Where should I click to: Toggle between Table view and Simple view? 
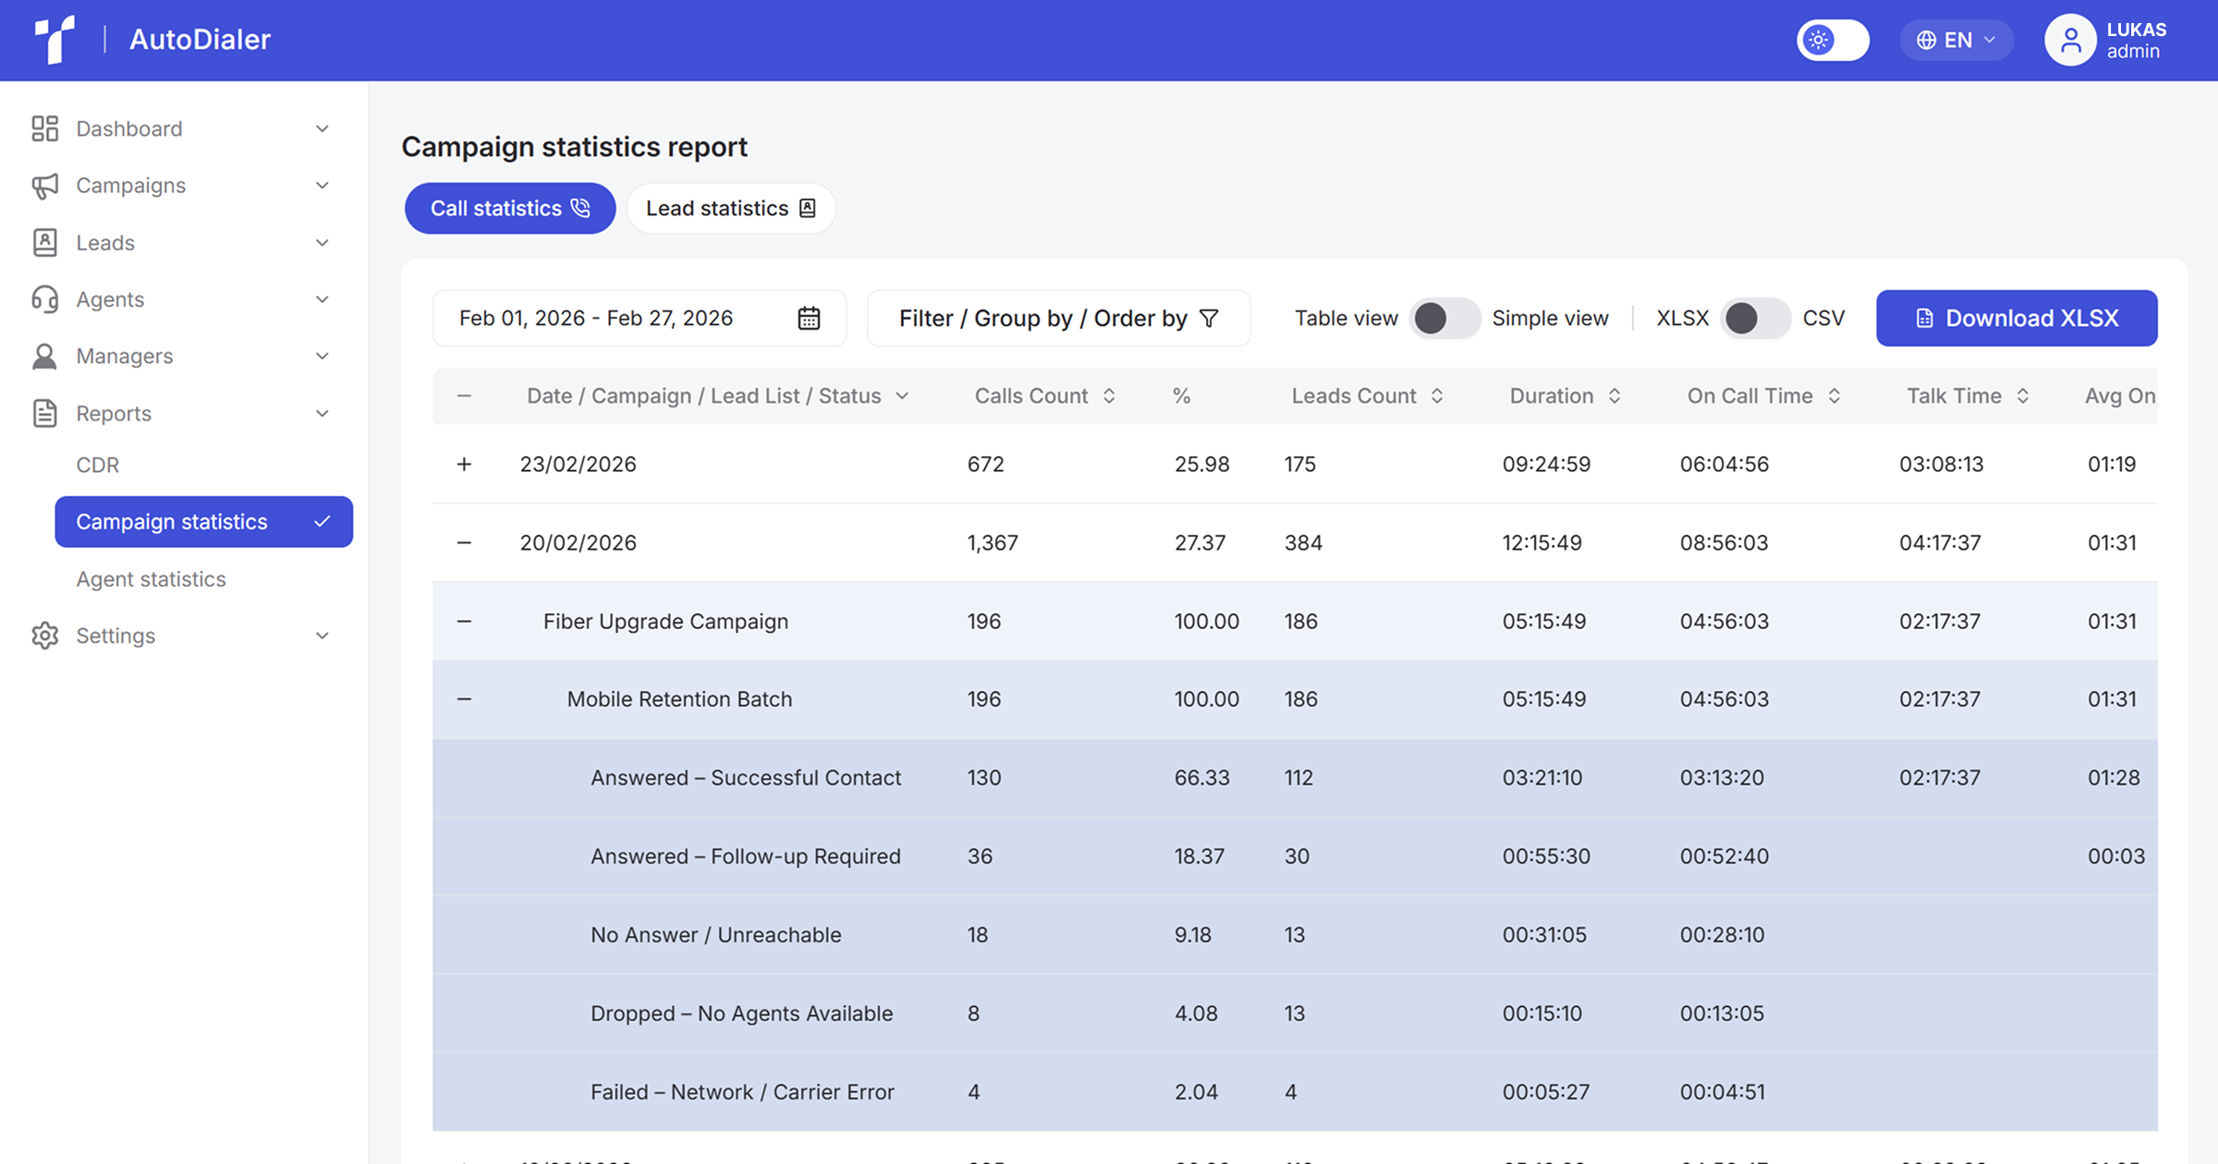point(1444,319)
